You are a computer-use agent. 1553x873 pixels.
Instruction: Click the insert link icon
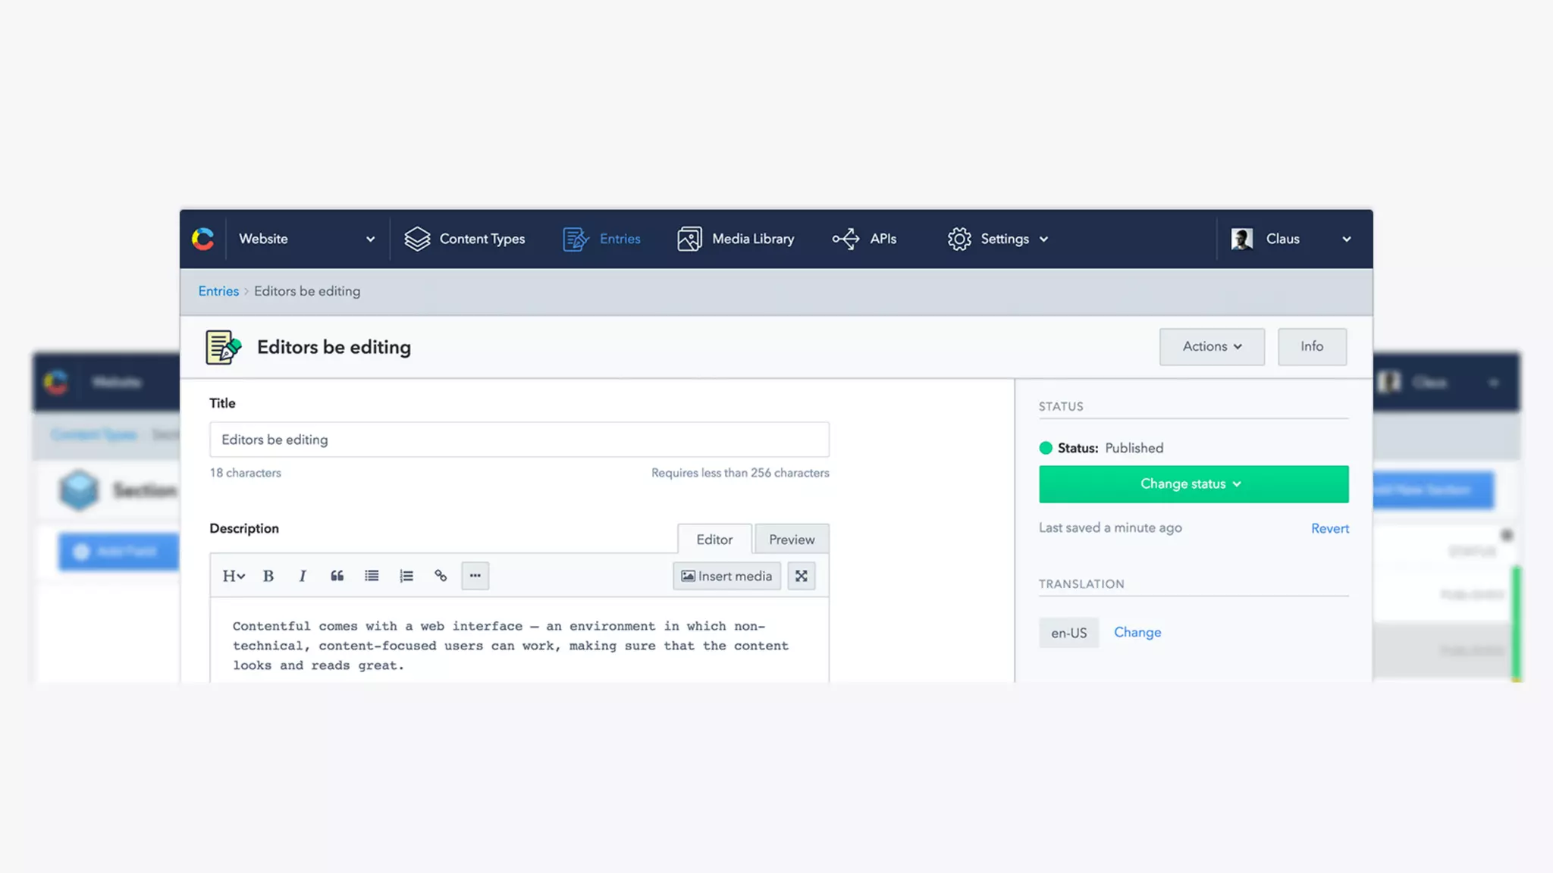tap(441, 576)
